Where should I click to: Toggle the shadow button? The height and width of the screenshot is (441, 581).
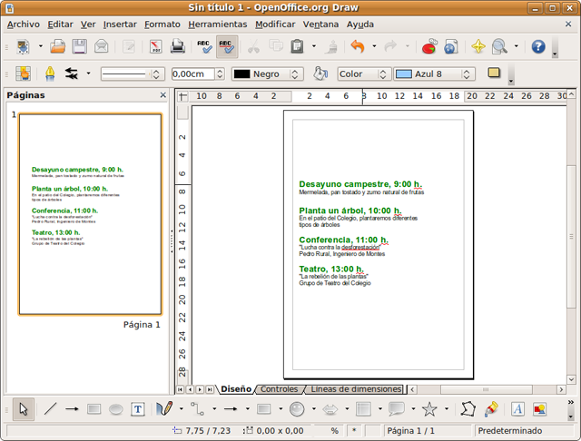coord(495,73)
